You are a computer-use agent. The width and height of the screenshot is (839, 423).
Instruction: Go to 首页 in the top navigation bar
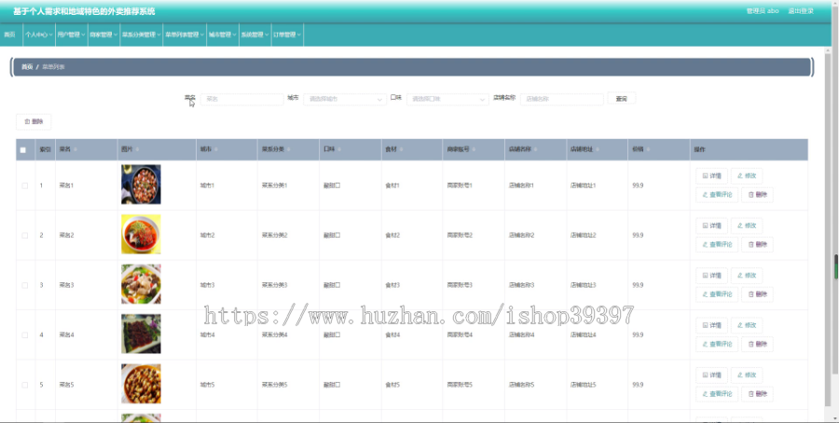point(9,34)
